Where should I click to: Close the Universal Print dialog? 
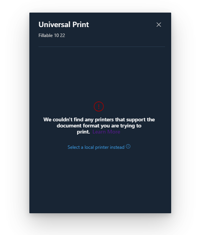159,24
